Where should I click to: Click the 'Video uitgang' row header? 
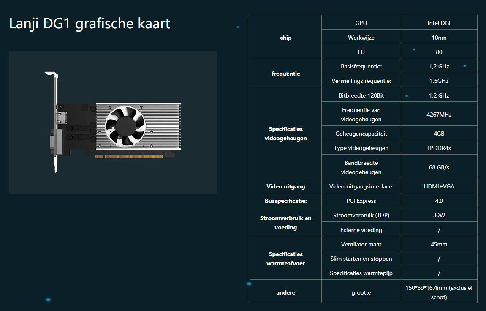[285, 186]
